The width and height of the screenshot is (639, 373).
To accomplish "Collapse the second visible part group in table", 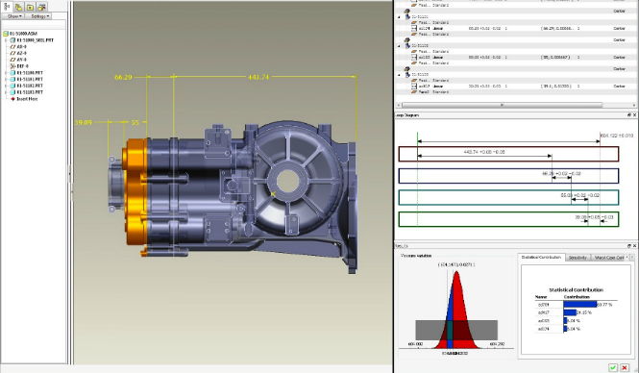I will pyautogui.click(x=399, y=46).
